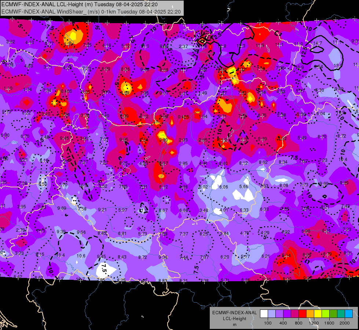Click the grid value 5.30
Viewport: 359px width, 330px height.
tap(320, 90)
